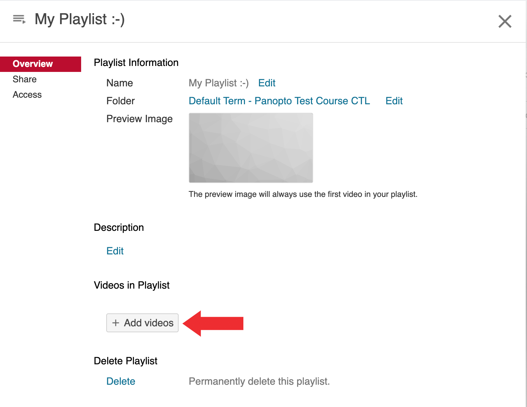Click the preview image note text

pyautogui.click(x=303, y=194)
